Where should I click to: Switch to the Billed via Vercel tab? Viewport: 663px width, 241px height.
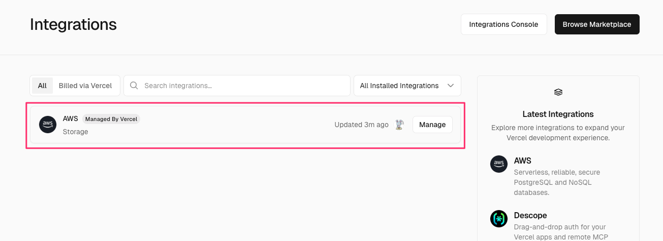[85, 86]
